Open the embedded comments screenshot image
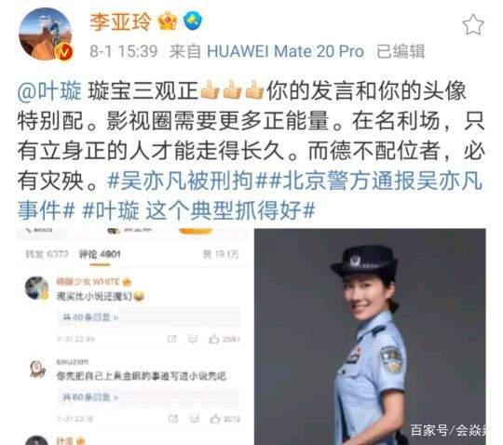This screenshot has height=445, width=503. tap(132, 337)
